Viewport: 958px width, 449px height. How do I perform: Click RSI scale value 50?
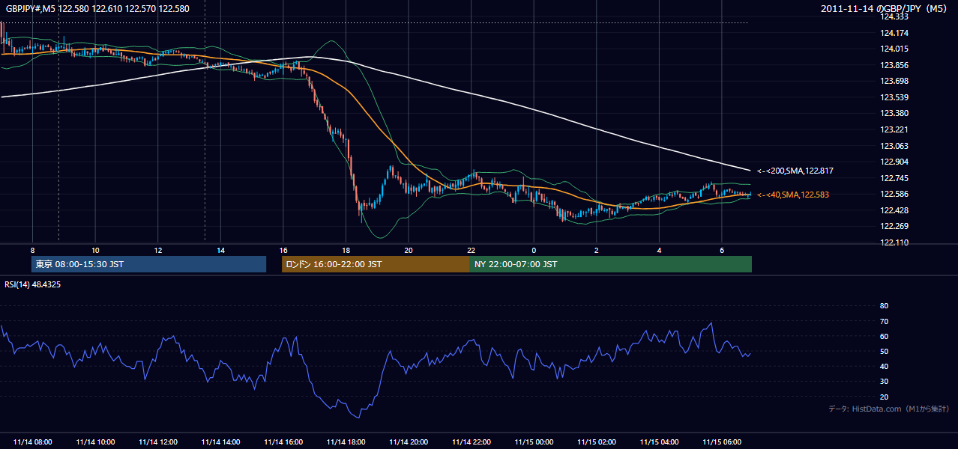click(884, 351)
